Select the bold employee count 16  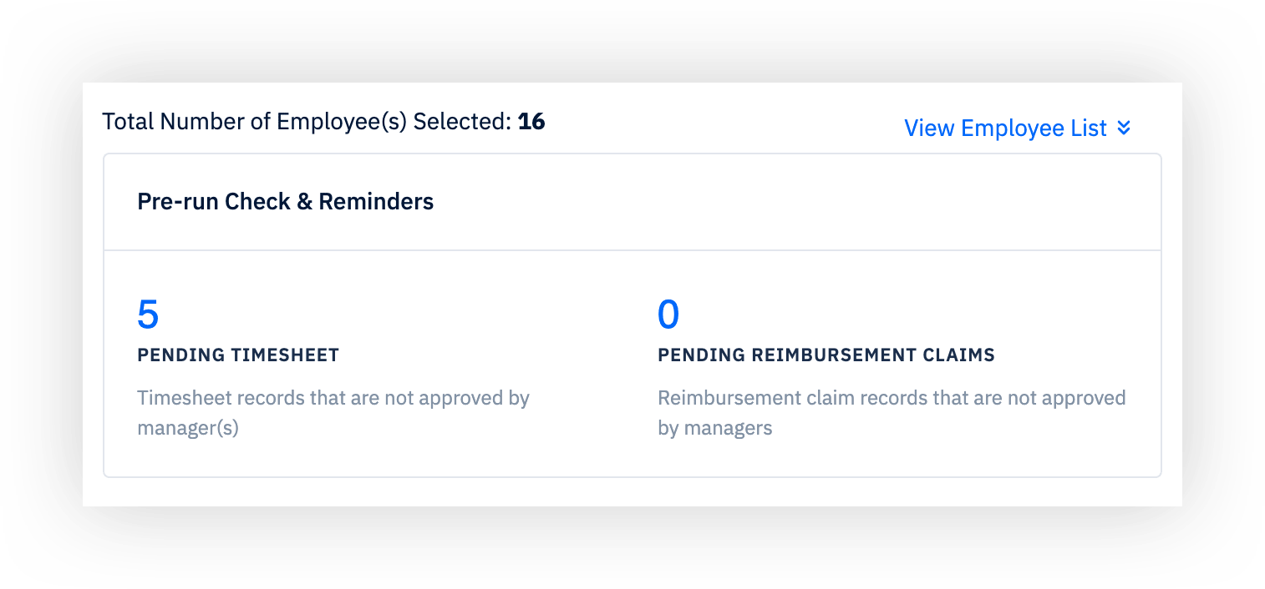(532, 121)
